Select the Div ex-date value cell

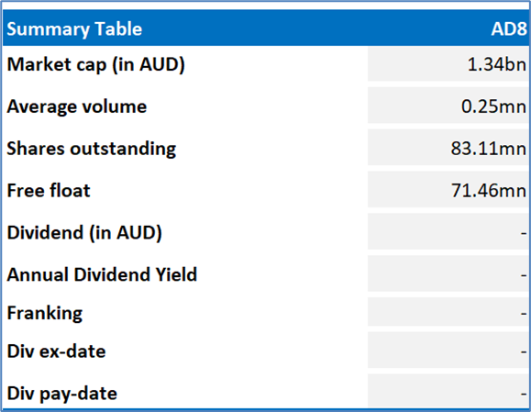pyautogui.click(x=448, y=350)
